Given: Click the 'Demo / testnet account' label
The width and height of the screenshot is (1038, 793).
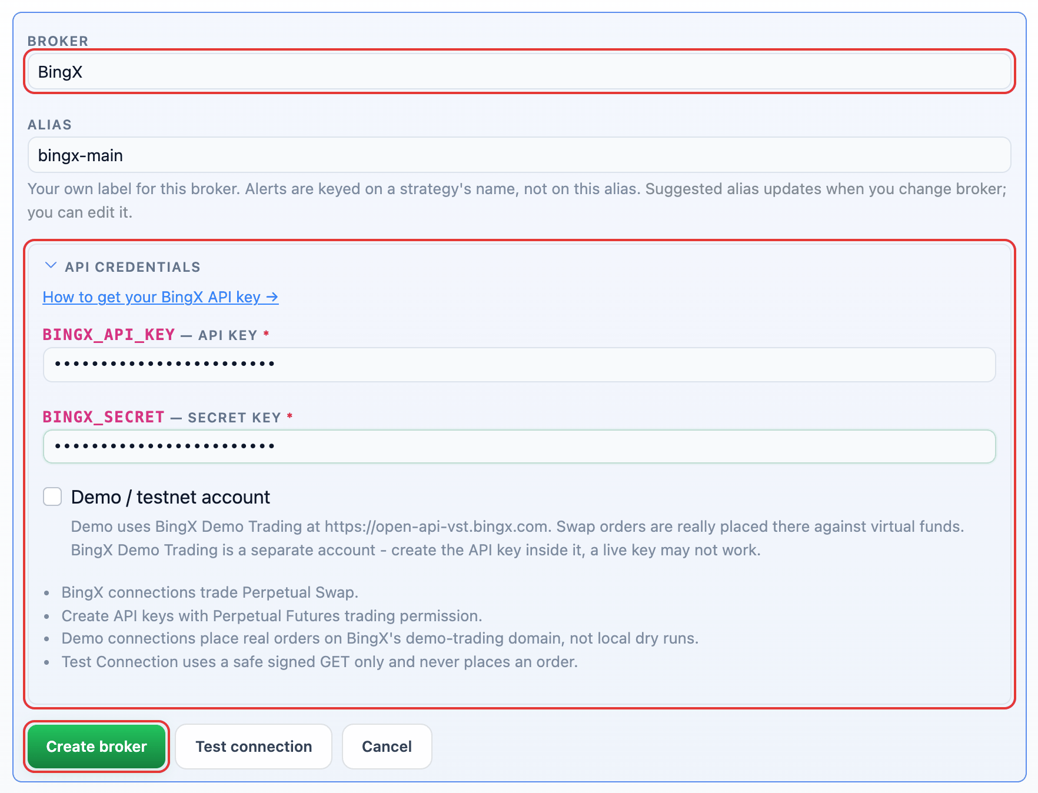Looking at the screenshot, I should click(x=171, y=497).
